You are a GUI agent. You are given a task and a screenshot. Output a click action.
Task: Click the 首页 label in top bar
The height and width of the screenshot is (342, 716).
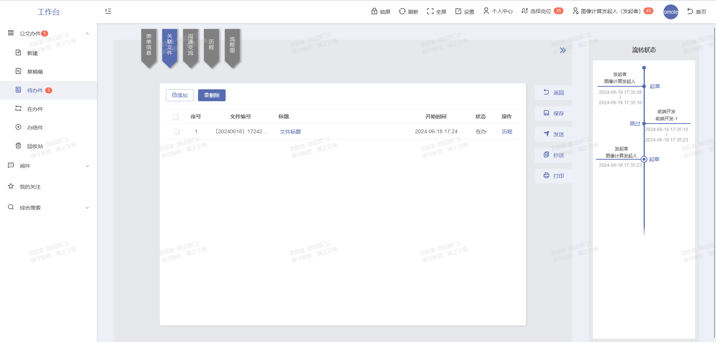[x=701, y=12]
